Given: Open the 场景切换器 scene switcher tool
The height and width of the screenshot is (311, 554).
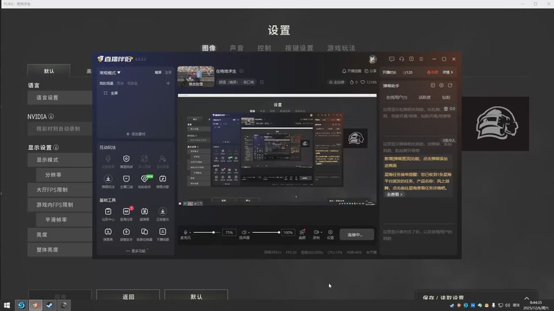Looking at the screenshot, I should point(144,234).
